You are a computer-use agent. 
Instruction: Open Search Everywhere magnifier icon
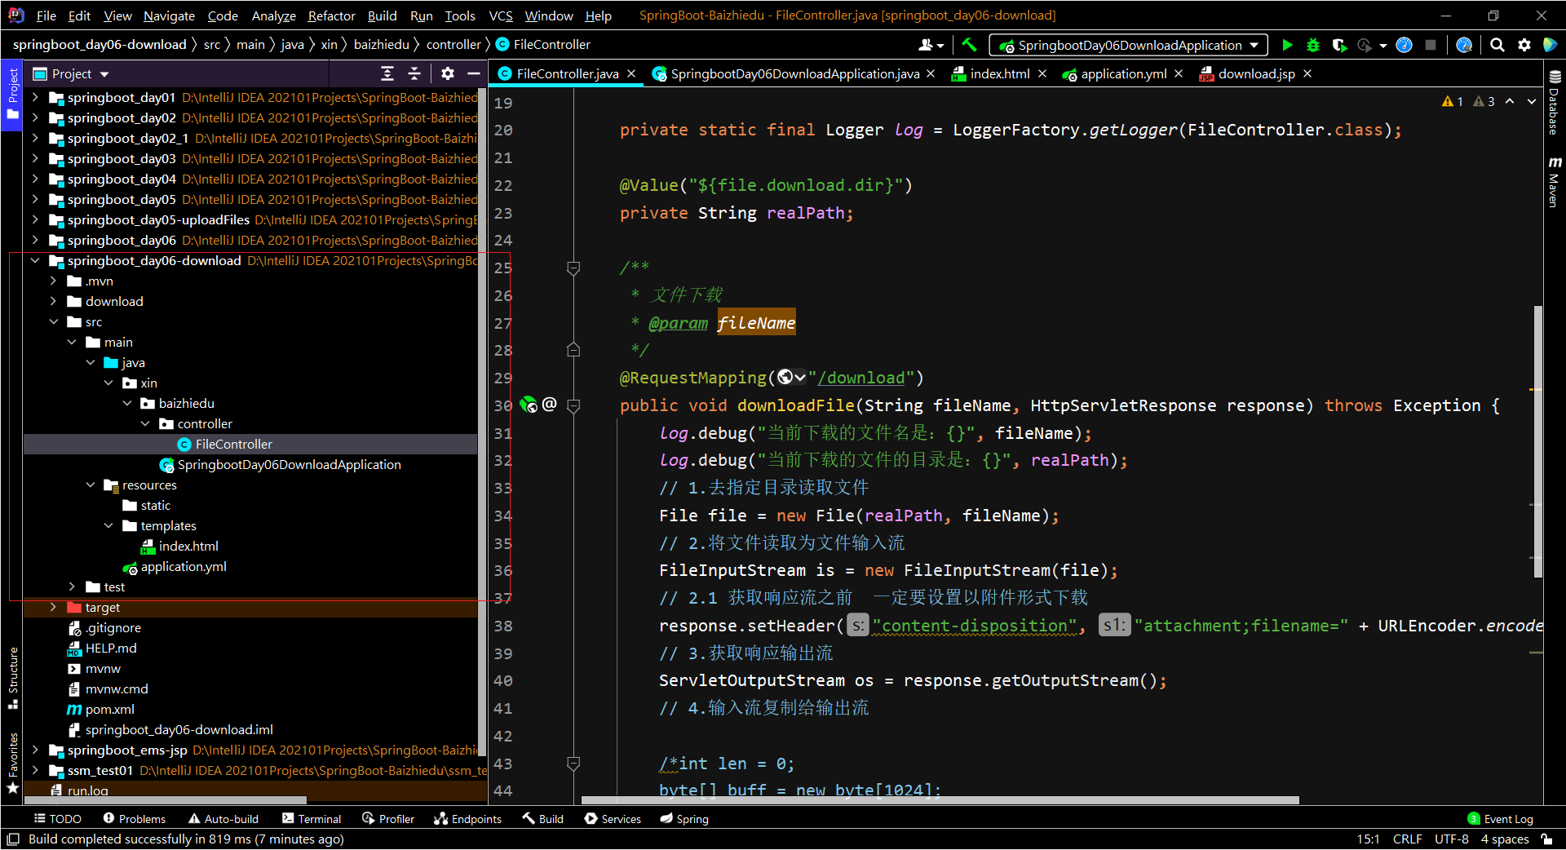1497,45
